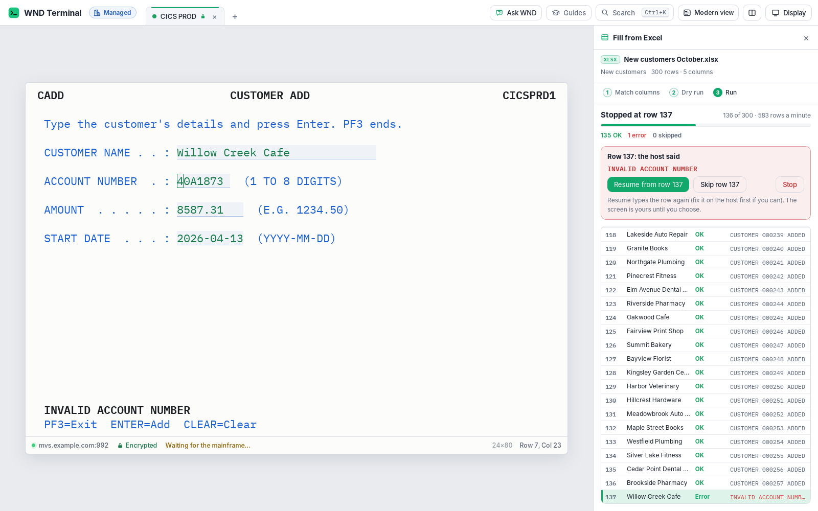Click the run progress bar
Viewport: 818px width, 511px height.
pyautogui.click(x=706, y=125)
